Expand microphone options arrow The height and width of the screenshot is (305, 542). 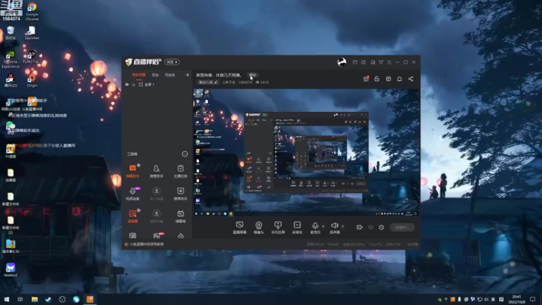click(323, 226)
